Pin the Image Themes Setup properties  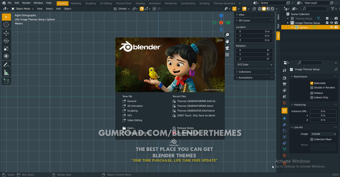[x=336, y=70]
